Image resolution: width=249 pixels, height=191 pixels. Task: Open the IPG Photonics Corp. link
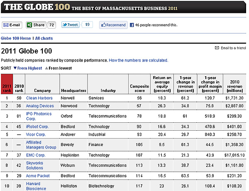point(39,116)
